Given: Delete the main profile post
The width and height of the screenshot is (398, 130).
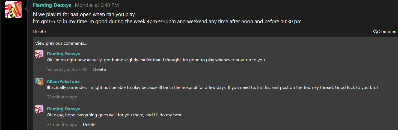Looking at the screenshot, I should pyautogui.click(x=39, y=32).
